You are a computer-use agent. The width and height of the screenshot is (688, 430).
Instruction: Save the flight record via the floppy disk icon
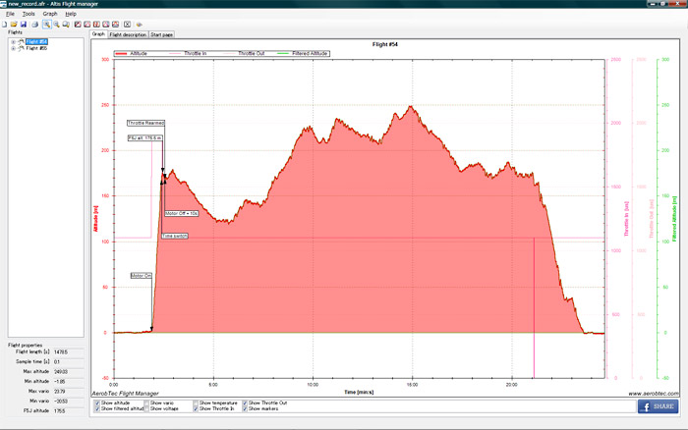[x=24, y=25]
